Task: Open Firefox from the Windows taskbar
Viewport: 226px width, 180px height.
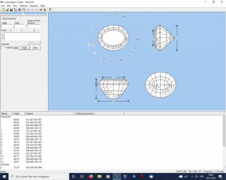Action: point(91,176)
